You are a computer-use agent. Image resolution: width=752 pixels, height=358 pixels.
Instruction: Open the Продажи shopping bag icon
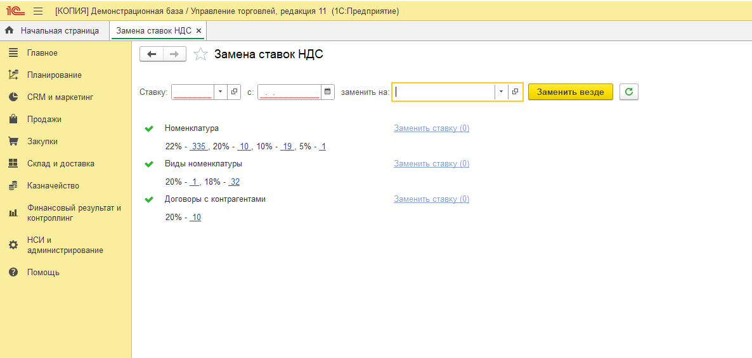coord(13,119)
